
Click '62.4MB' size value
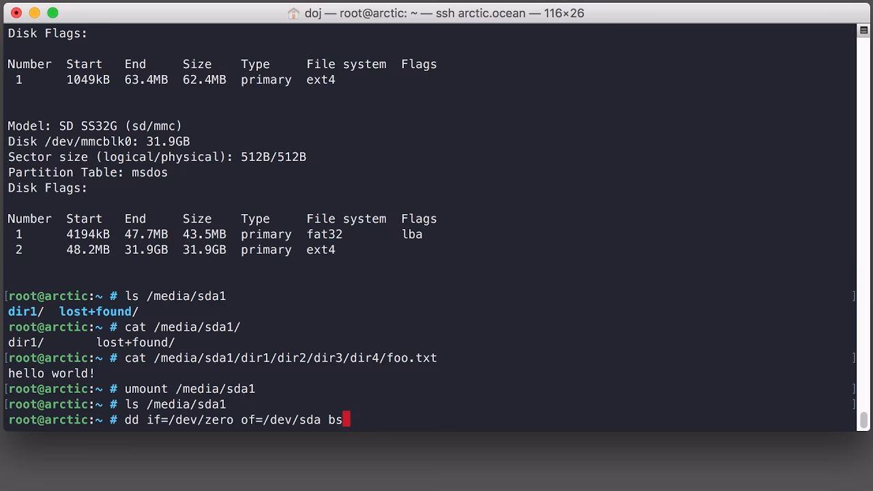(204, 80)
